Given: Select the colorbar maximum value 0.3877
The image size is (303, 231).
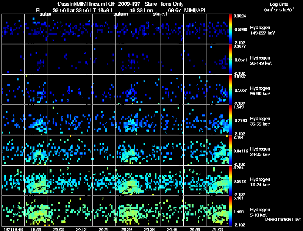Looking at the screenshot, I should 239,46.
